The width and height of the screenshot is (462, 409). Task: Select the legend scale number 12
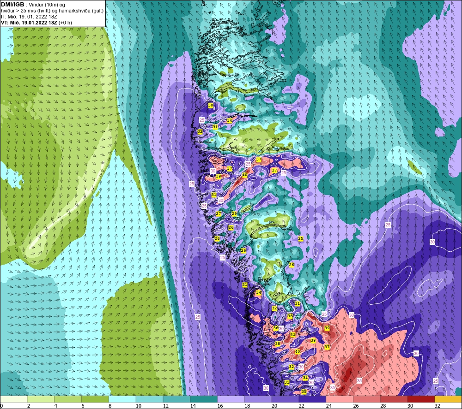tap(166, 406)
